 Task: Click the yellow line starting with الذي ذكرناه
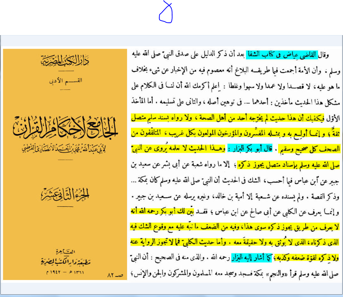click(235, 242)
